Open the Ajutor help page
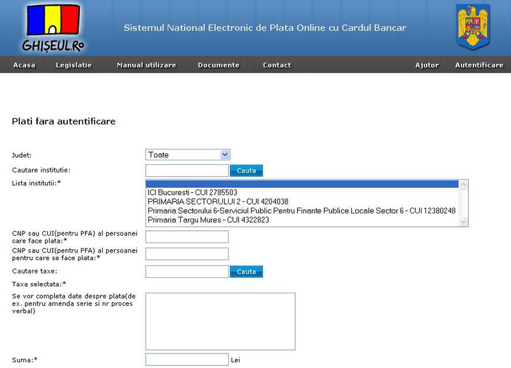The width and height of the screenshot is (511, 368). click(427, 65)
